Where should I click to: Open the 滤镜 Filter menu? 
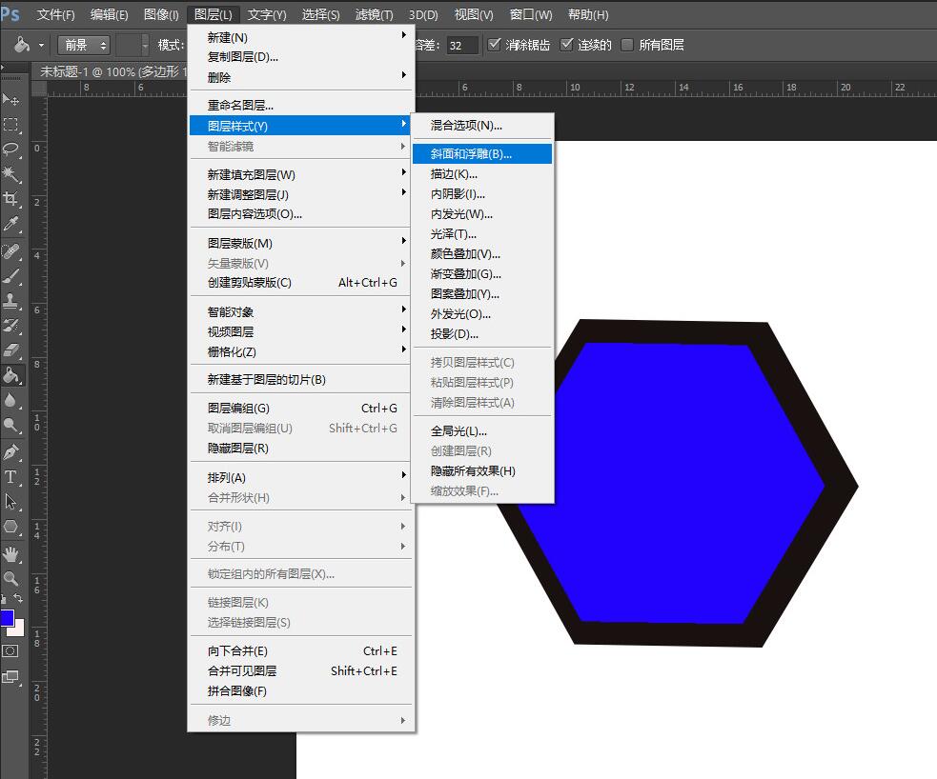click(372, 14)
